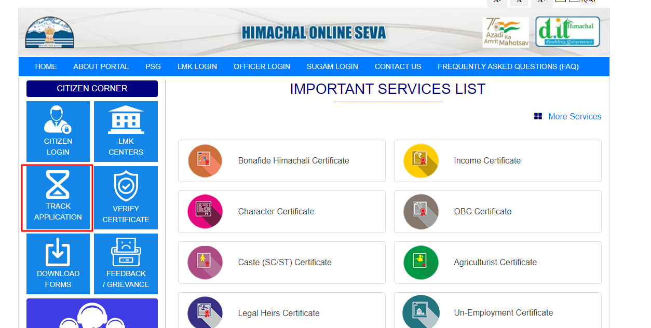Open the About Portal page

101,66
